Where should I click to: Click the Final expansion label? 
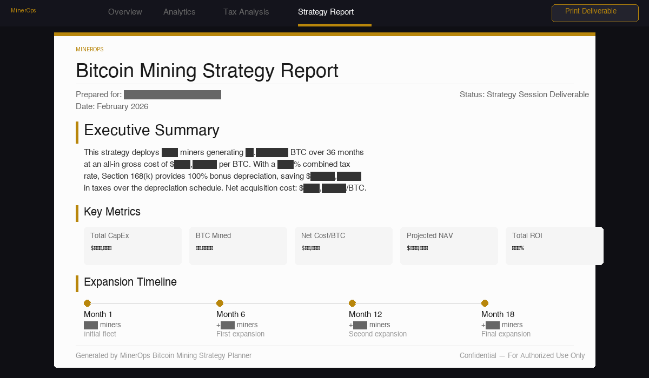point(506,334)
